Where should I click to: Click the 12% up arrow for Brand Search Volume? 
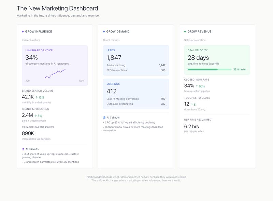pos(37,97)
